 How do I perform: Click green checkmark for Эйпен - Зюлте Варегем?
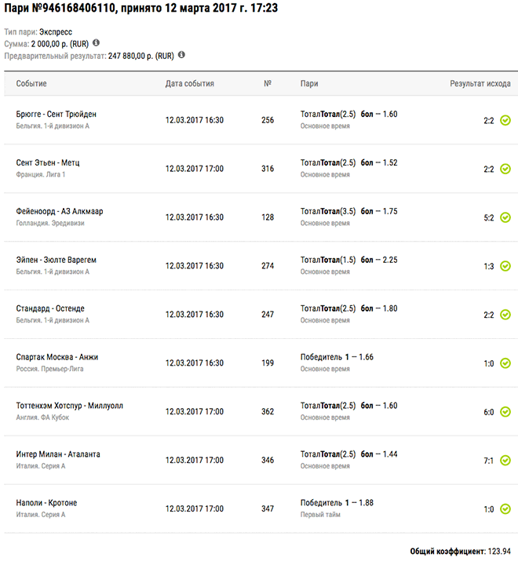point(505,266)
